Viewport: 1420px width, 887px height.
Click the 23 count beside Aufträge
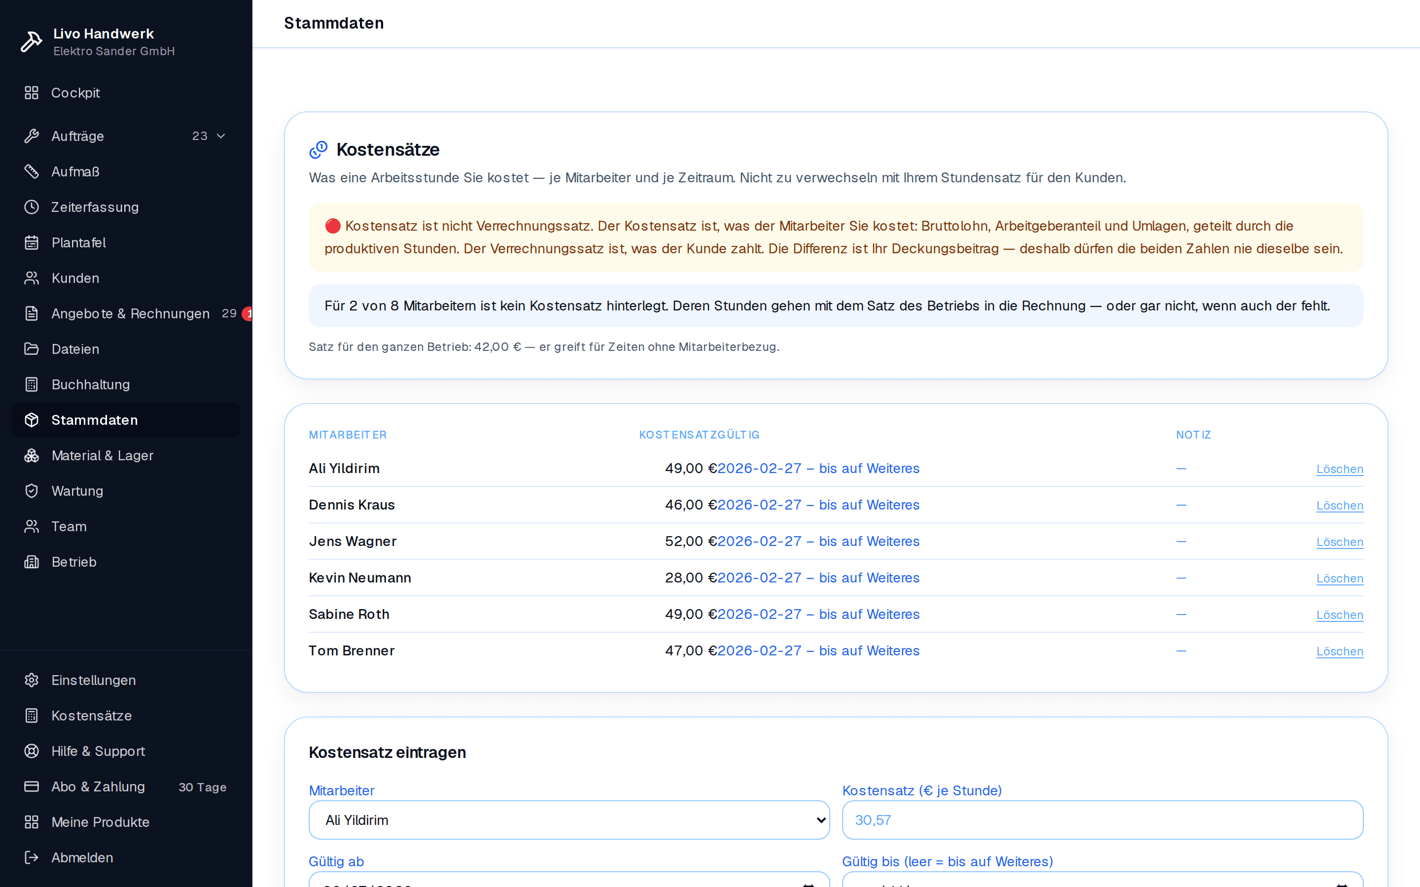pos(200,136)
